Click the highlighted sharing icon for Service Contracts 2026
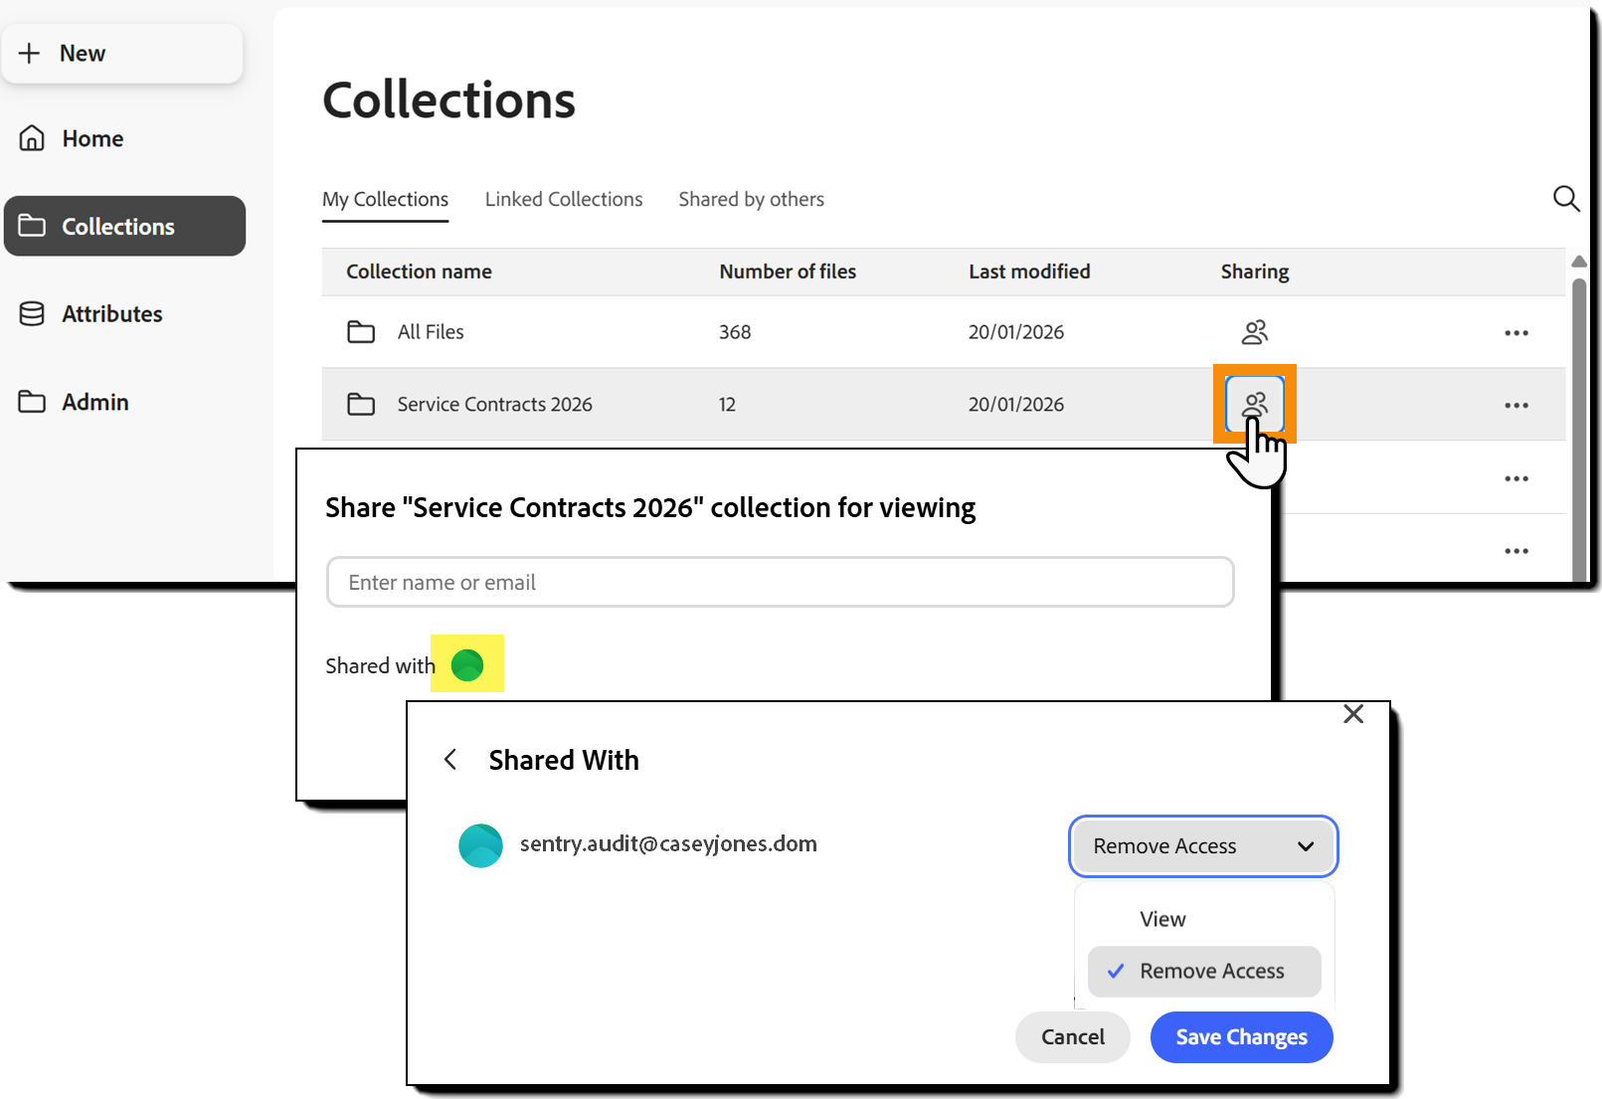Image resolution: width=1602 pixels, height=1099 pixels. (x=1254, y=404)
